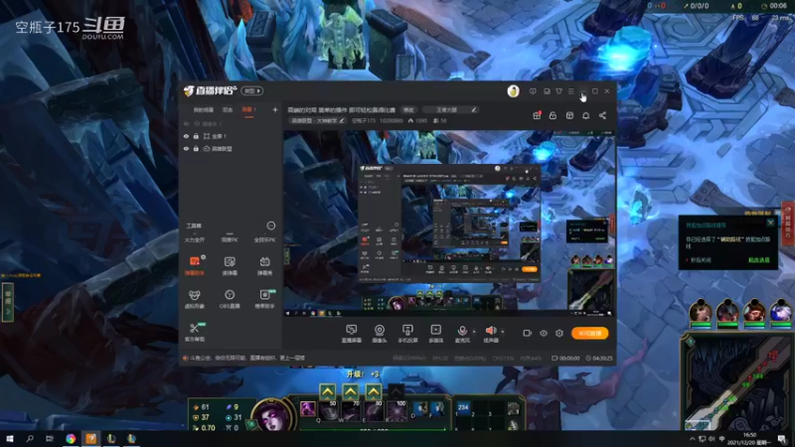Open the feedback message icon in title bar
The width and height of the screenshot is (795, 447).
coord(533,91)
